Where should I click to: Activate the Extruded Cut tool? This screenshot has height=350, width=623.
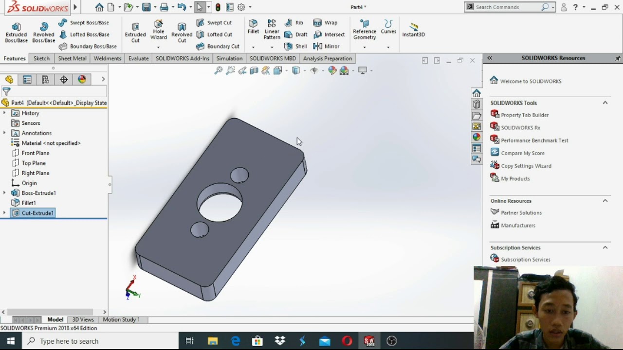135,33
